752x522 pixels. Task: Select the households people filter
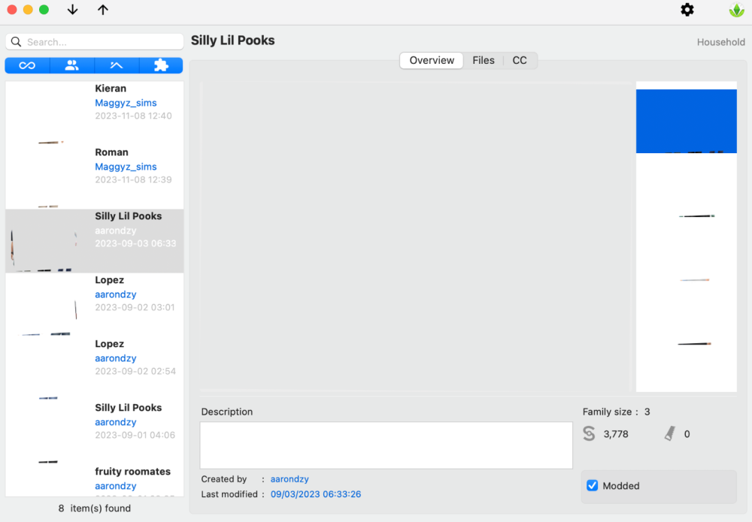tap(72, 65)
